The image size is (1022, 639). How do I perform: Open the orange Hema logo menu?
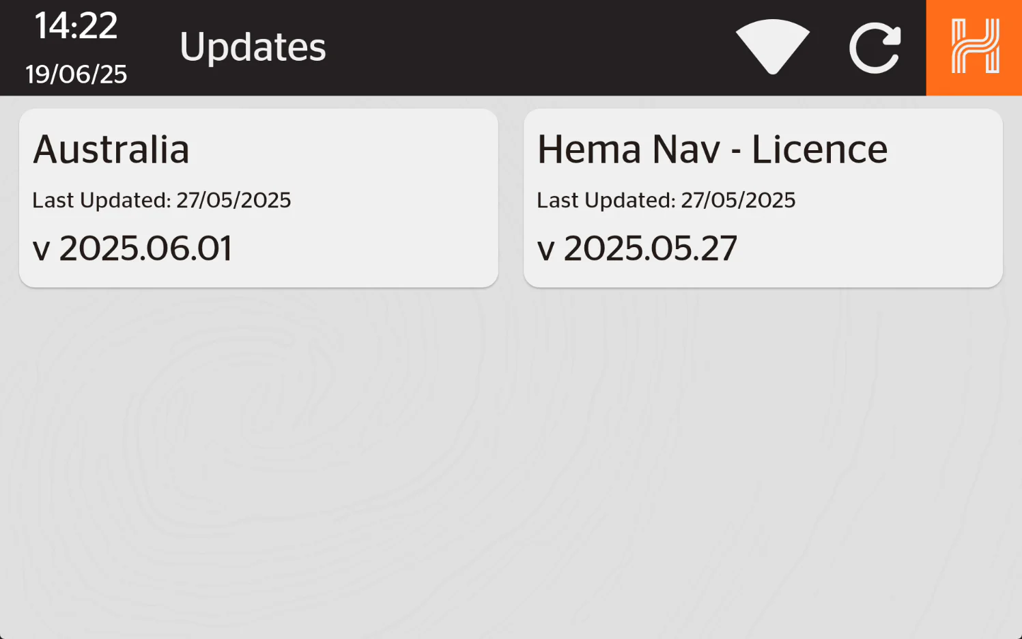pyautogui.click(x=974, y=47)
